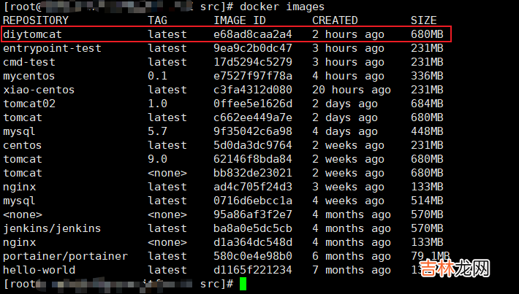The height and width of the screenshot is (294, 519).
Task: Click image ID e68ad8caa2a4
Action: click(x=253, y=34)
